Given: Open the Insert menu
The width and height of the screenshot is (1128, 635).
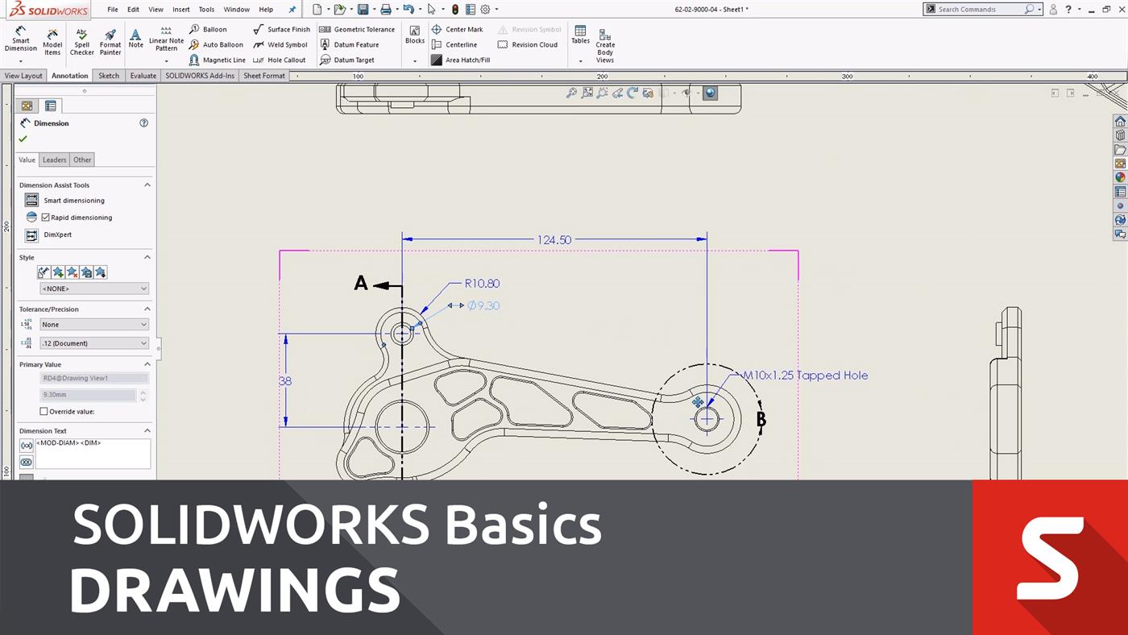Looking at the screenshot, I should click(180, 9).
